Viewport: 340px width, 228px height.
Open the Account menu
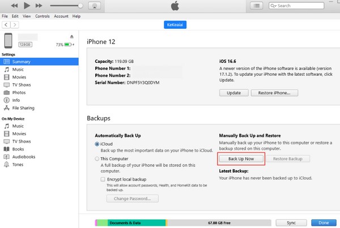[61, 16]
